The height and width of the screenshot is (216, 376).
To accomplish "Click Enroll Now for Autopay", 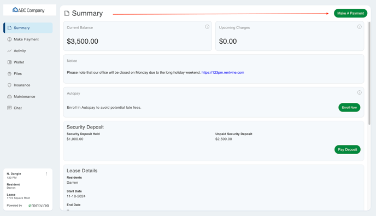I will tap(349, 108).
